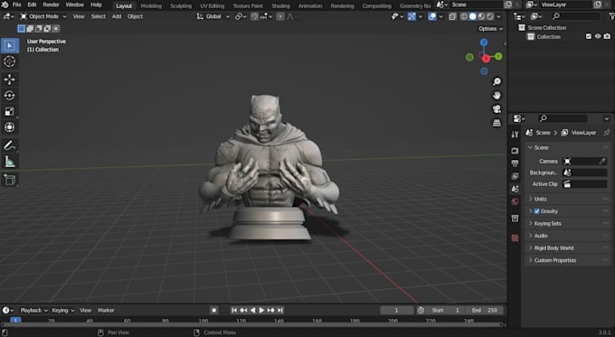Viewport: 615px width, 337px height.
Task: Click the timeline scrollbar
Action: [251, 325]
